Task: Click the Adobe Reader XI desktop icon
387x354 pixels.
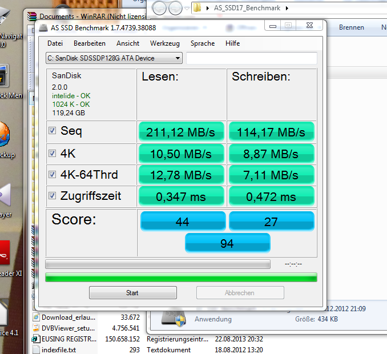Action: coord(5,252)
